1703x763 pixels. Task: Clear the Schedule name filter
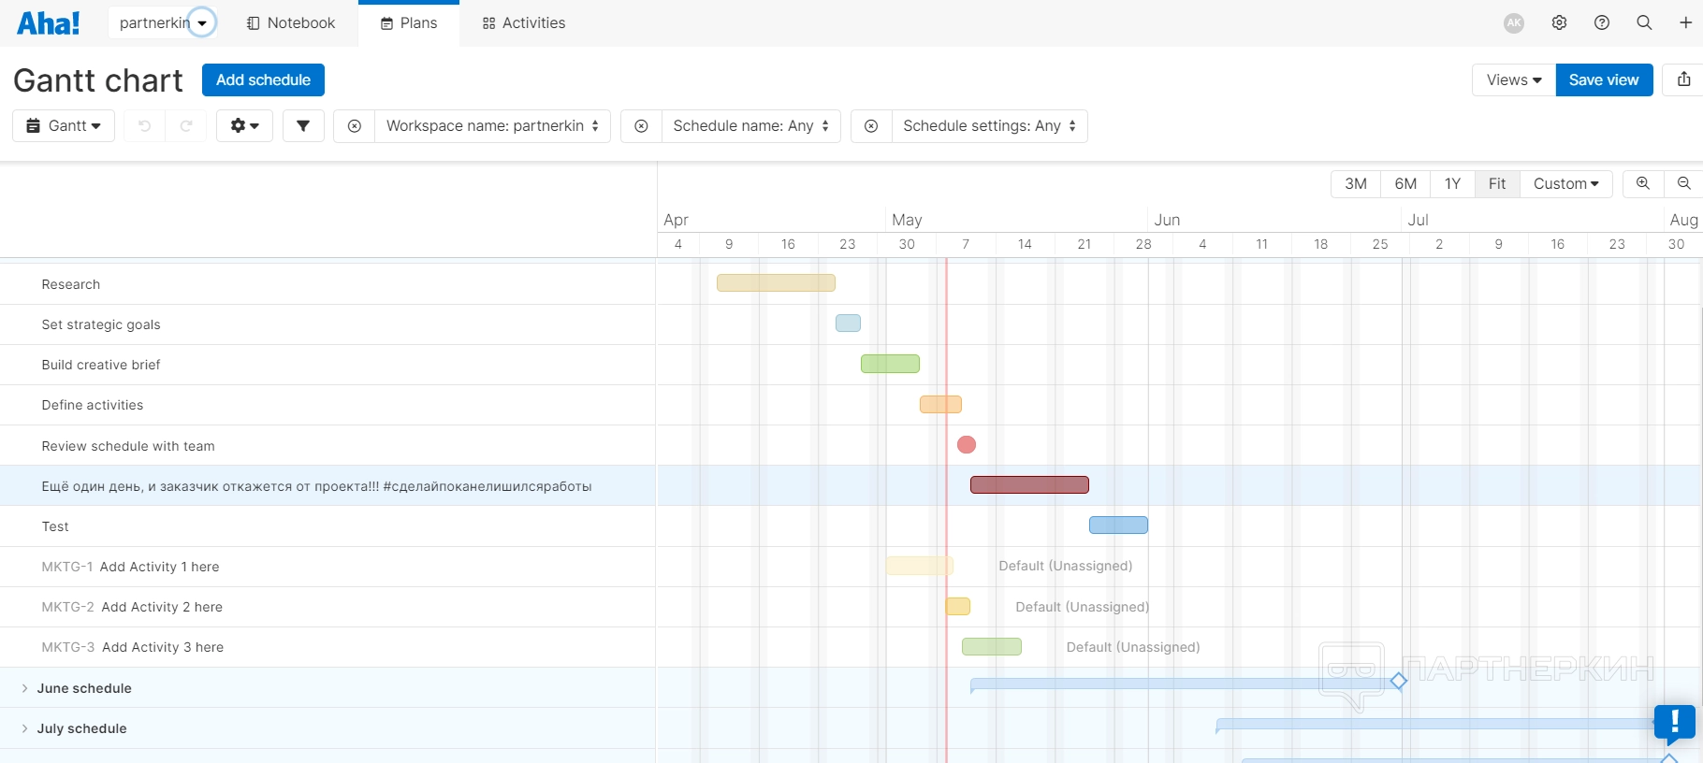coord(641,126)
